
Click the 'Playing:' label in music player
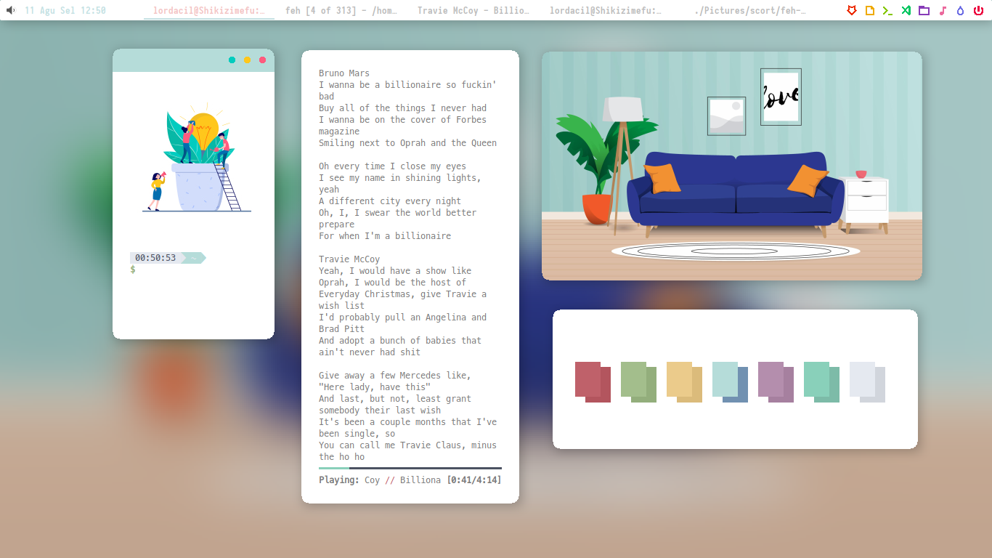tap(339, 480)
